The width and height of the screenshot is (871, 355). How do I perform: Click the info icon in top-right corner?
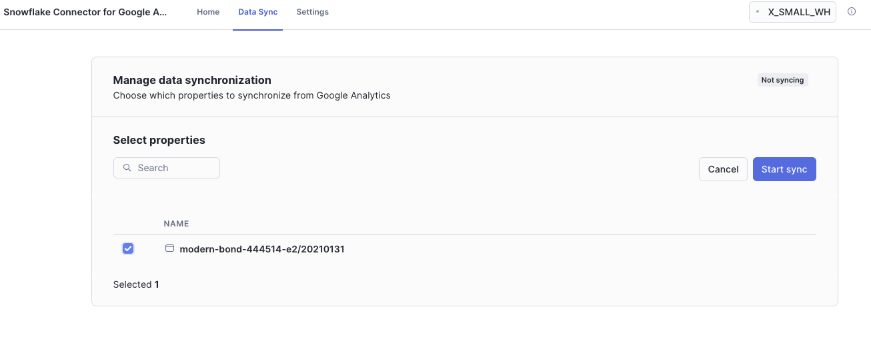tap(852, 12)
